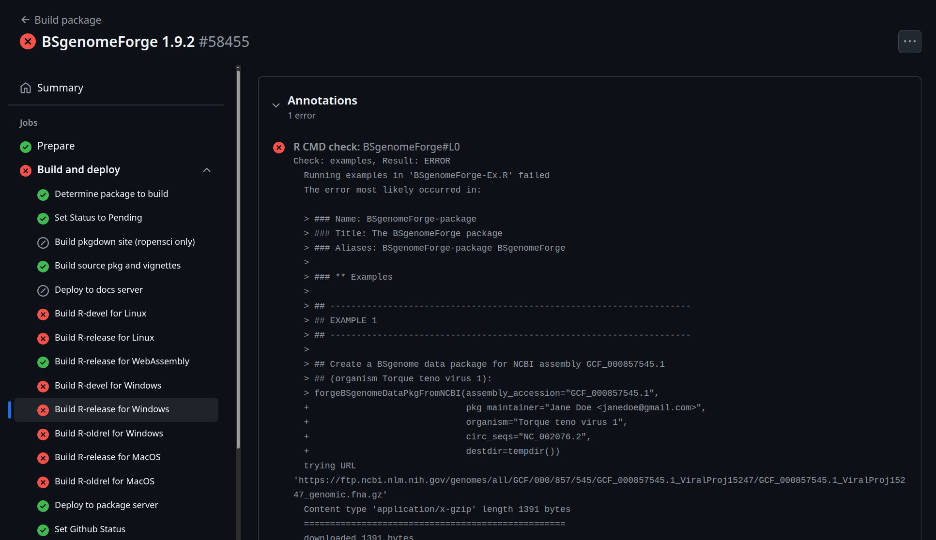Open Deploy to package server step
This screenshot has width=936, height=540.
pyautogui.click(x=106, y=505)
